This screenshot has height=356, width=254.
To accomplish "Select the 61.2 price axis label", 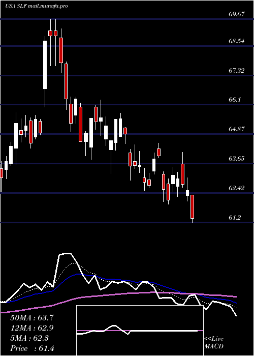I will (x=235, y=218).
